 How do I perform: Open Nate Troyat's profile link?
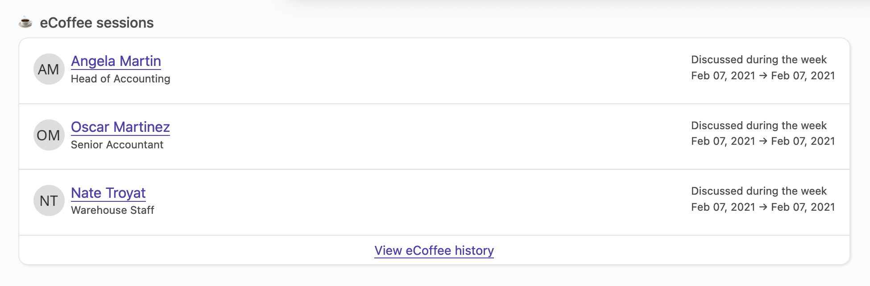click(108, 193)
